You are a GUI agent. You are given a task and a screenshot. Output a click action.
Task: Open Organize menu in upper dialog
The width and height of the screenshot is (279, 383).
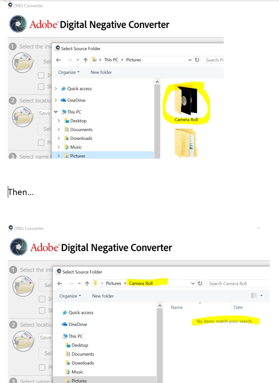[x=69, y=72]
